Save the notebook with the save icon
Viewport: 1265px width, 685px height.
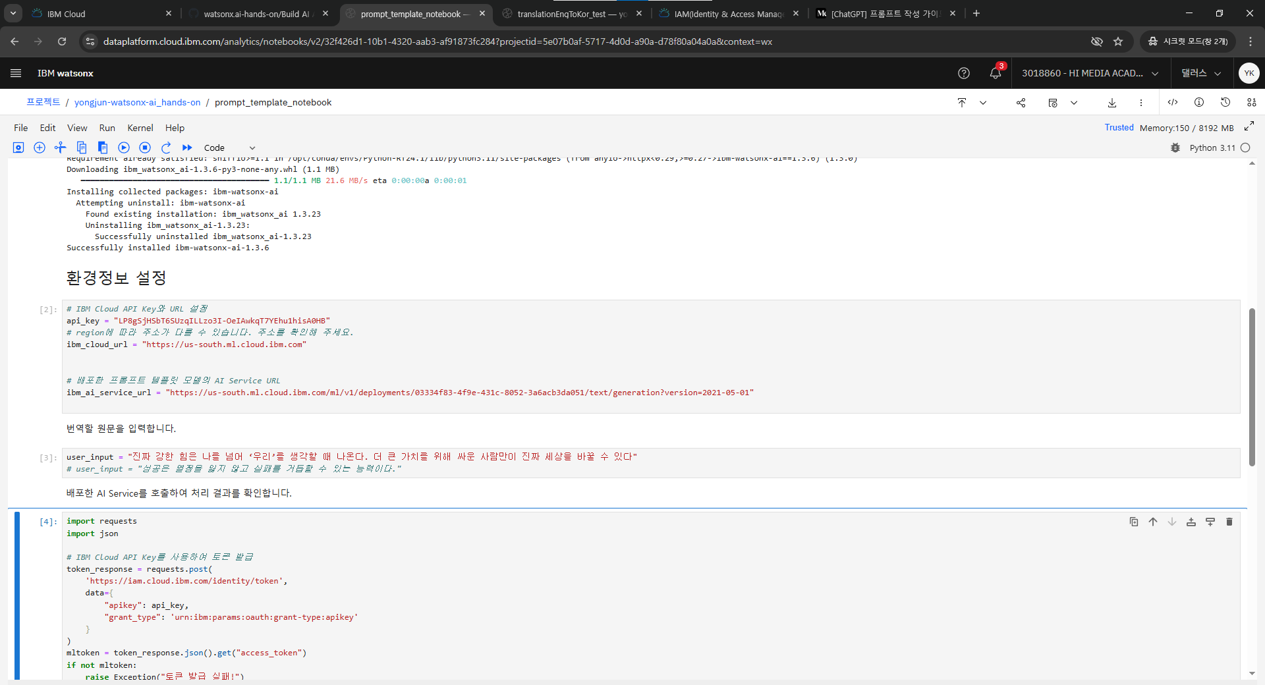18,148
